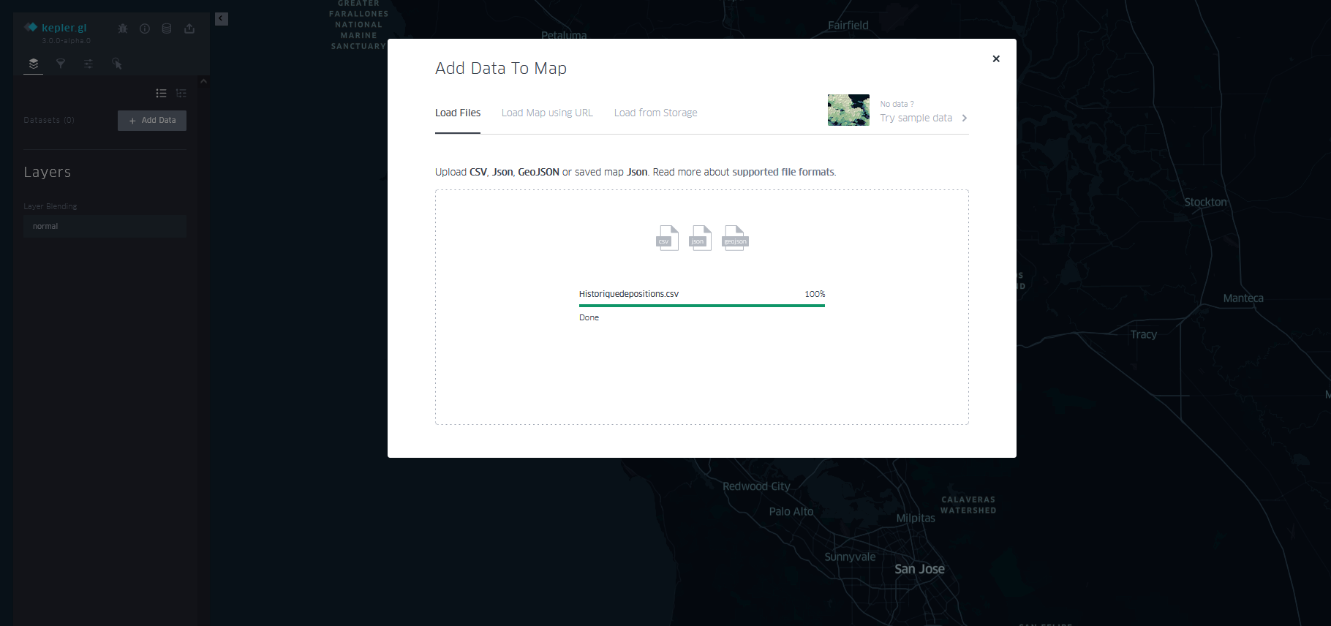The height and width of the screenshot is (626, 1331).
Task: Open the info documentation icon
Action: [145, 29]
